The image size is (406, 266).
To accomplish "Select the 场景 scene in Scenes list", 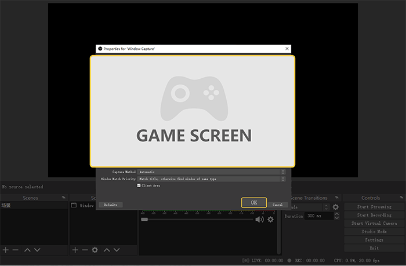I will tap(7, 205).
